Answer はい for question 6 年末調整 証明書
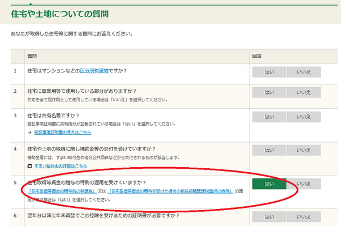This screenshot has height=226, width=341. click(x=269, y=217)
